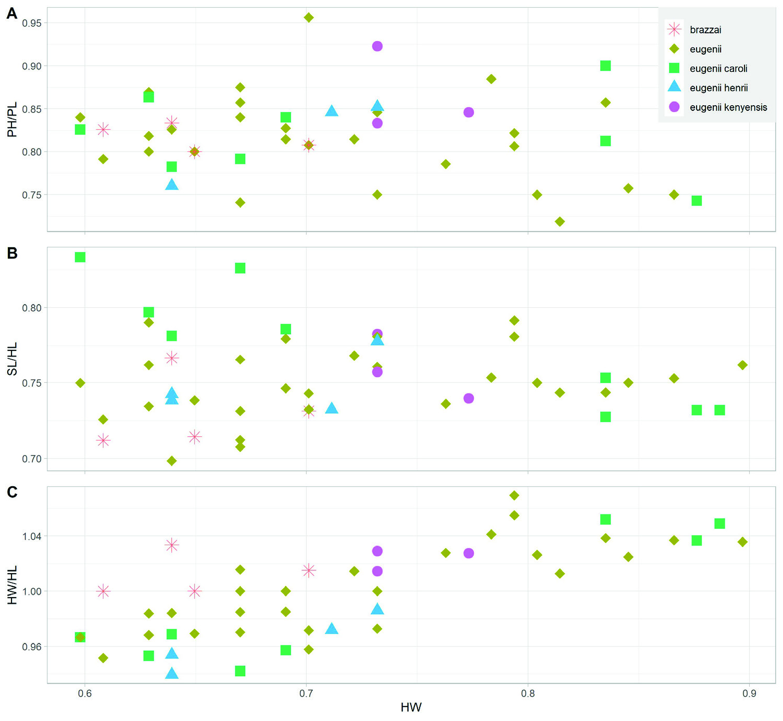This screenshot has height=721, width=783.
Task: Pick the highest purple circle in panel C
Action: coord(377,551)
